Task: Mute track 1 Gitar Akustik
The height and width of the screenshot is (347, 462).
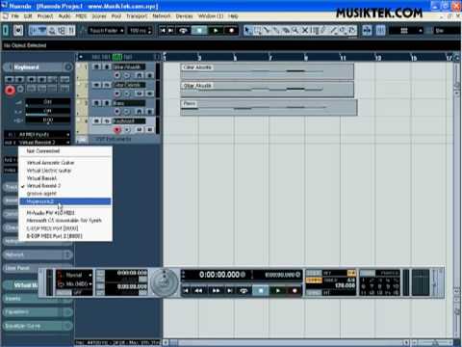Action: pyautogui.click(x=96, y=67)
